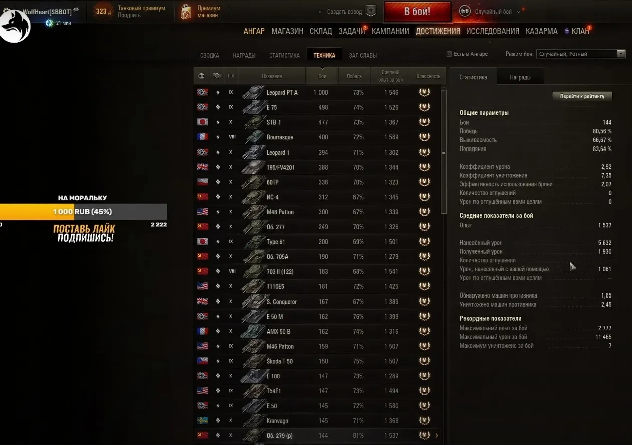
Task: Click the Об. 279 (р) row arrow icon
Action: coord(437,435)
